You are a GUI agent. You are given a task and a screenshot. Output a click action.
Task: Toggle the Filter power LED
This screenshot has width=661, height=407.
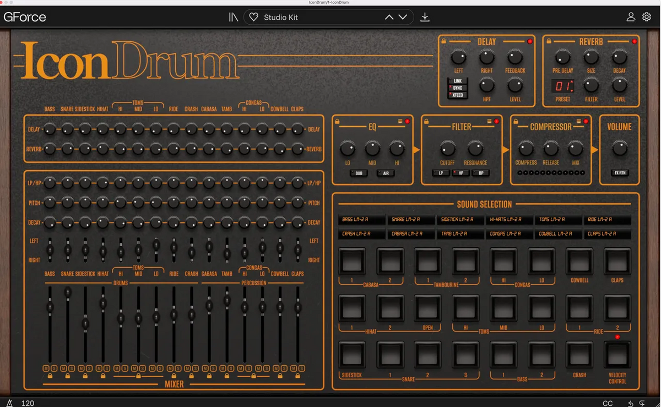(x=496, y=121)
